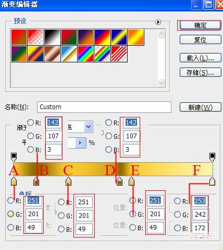The height and width of the screenshot is (250, 223).
Task: Select brown color stop B below gradient
Action: pyautogui.click(x=36, y=181)
